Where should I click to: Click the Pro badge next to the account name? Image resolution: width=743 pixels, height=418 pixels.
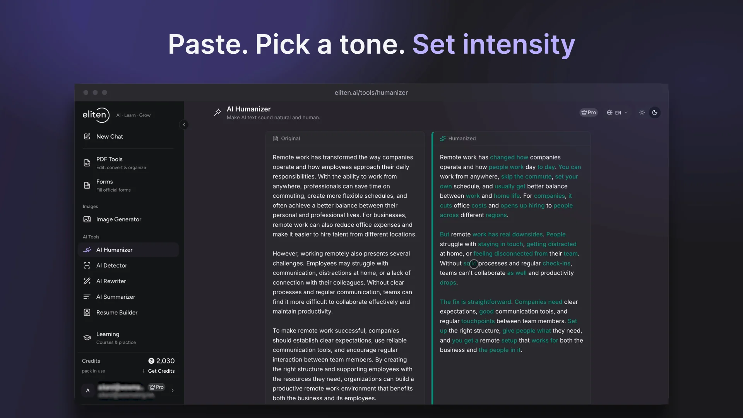click(x=157, y=387)
